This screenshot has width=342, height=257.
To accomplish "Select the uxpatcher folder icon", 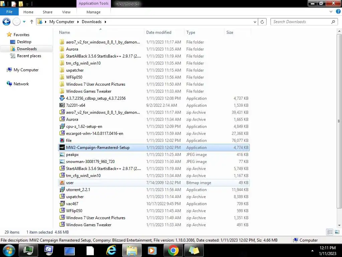I will (x=62, y=70).
